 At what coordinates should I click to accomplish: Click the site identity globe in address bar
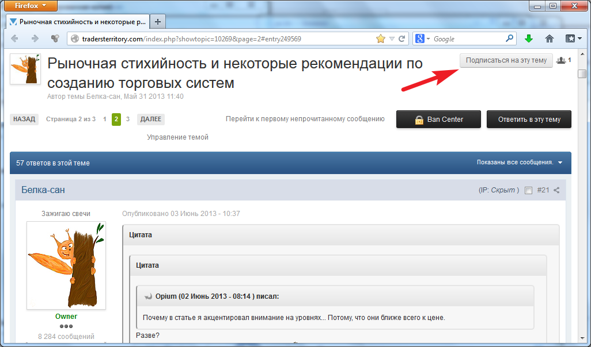(x=75, y=38)
